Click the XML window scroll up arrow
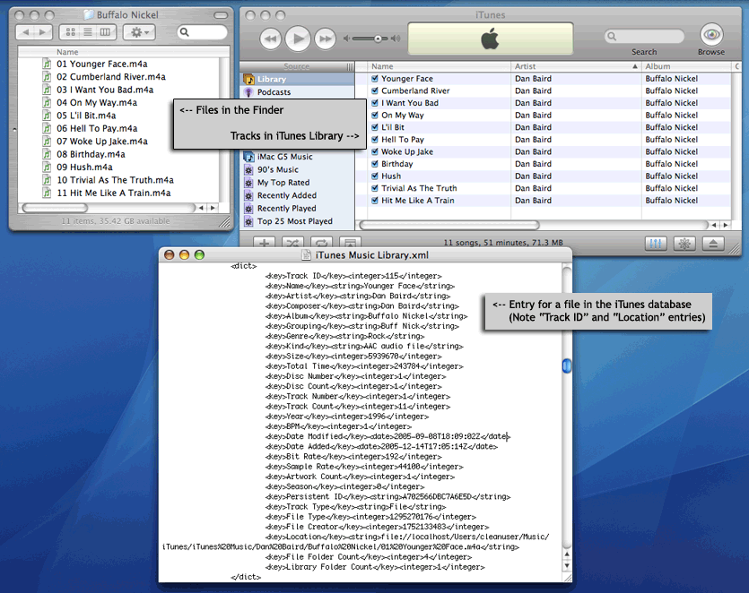The image size is (749, 593). pos(567,554)
